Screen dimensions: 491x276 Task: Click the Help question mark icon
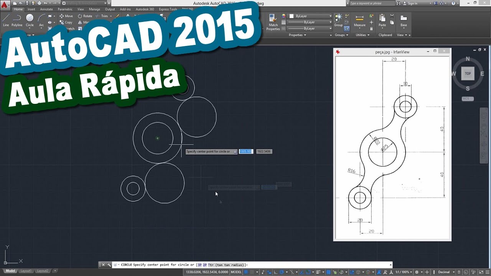453,3
